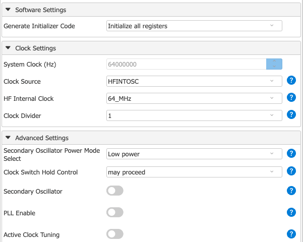The width and height of the screenshot is (303, 242).
Task: Click the System Clock (Hz) value field
Action: [186, 64]
